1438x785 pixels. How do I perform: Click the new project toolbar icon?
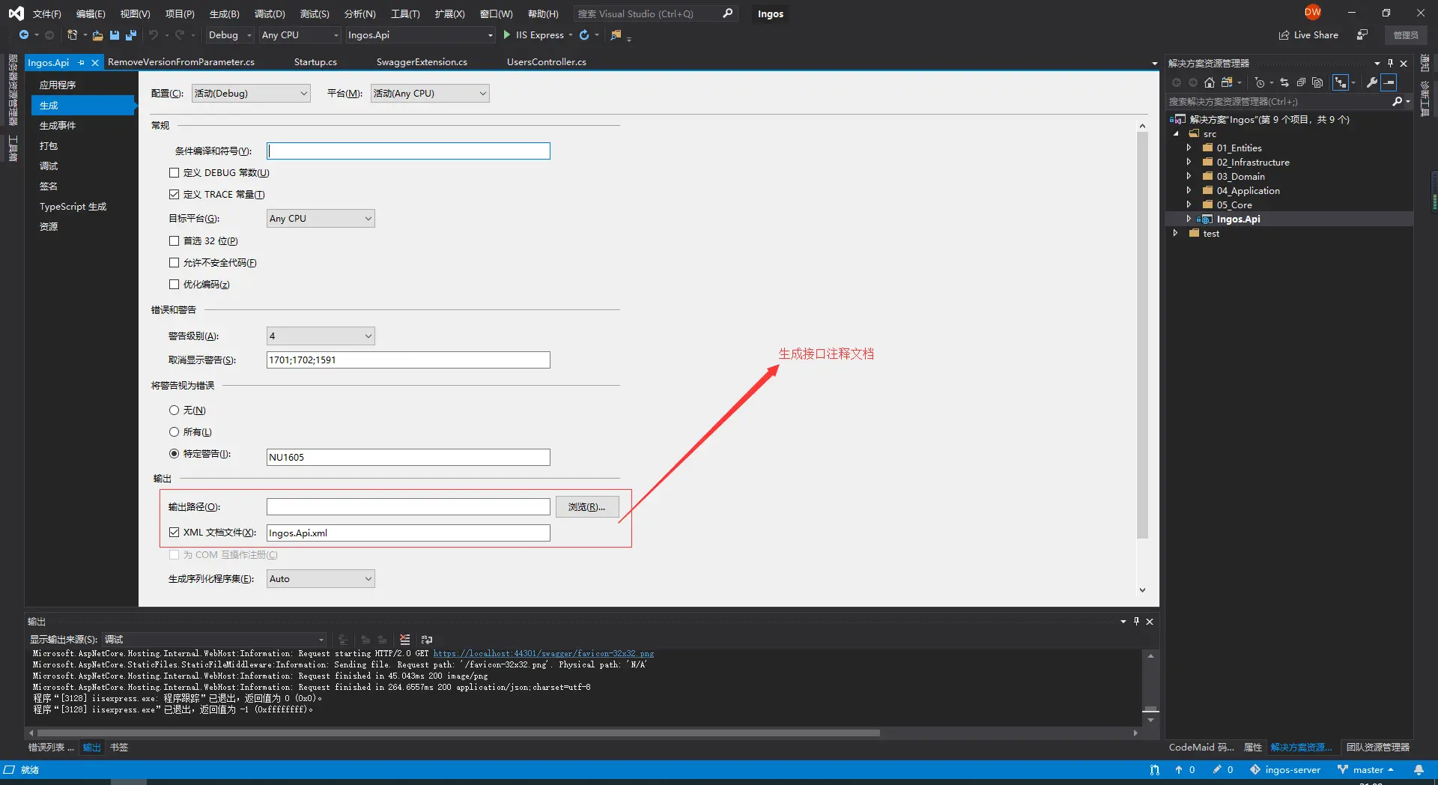coord(72,35)
